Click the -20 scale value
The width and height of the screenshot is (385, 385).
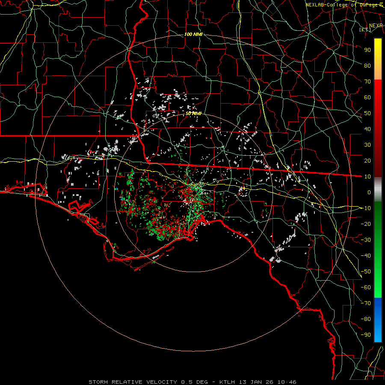pos(366,224)
